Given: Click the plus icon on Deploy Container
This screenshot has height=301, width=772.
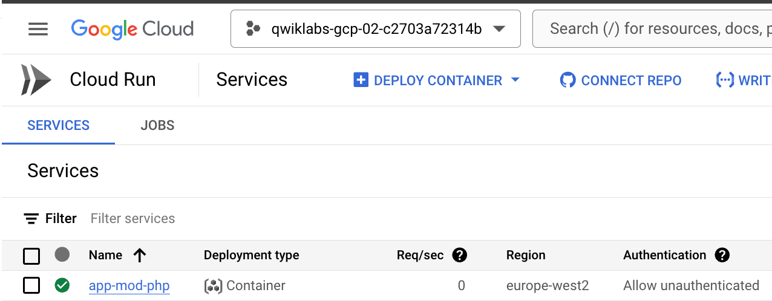Looking at the screenshot, I should 361,80.
